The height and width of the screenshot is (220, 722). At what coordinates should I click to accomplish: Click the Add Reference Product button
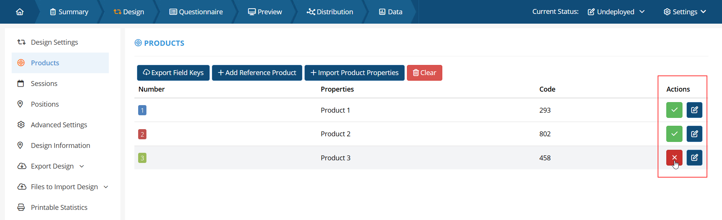point(257,73)
